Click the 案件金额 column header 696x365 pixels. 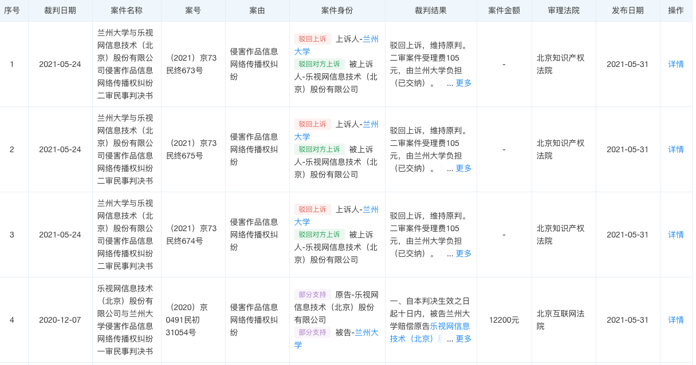(x=504, y=11)
